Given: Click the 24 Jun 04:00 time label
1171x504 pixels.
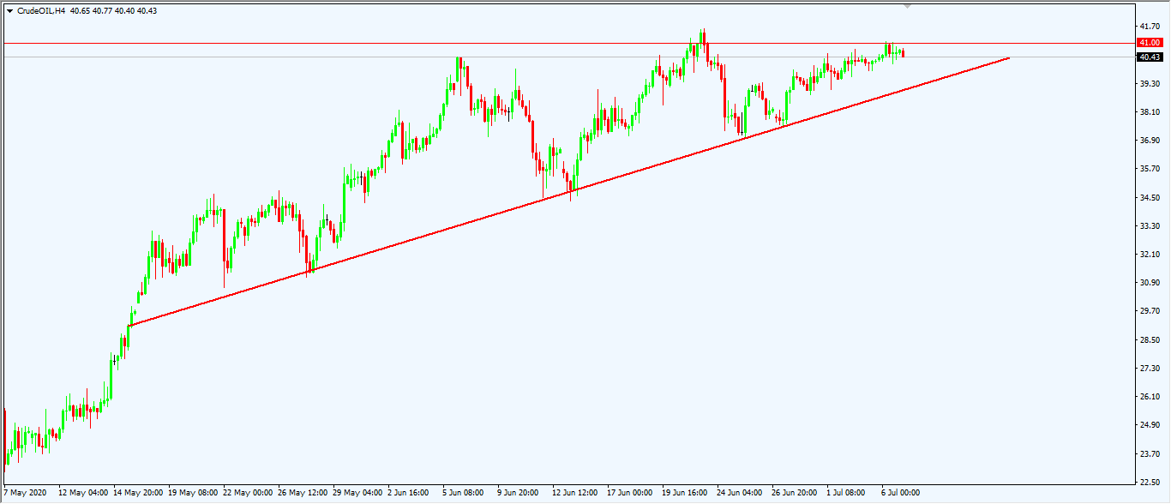Looking at the screenshot, I should pos(742,493).
